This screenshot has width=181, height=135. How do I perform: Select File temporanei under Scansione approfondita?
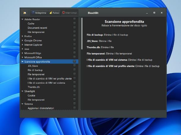pos(50,74)
